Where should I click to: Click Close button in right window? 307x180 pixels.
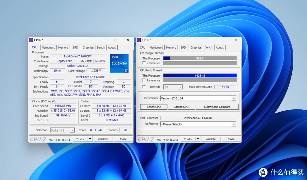click(x=231, y=139)
